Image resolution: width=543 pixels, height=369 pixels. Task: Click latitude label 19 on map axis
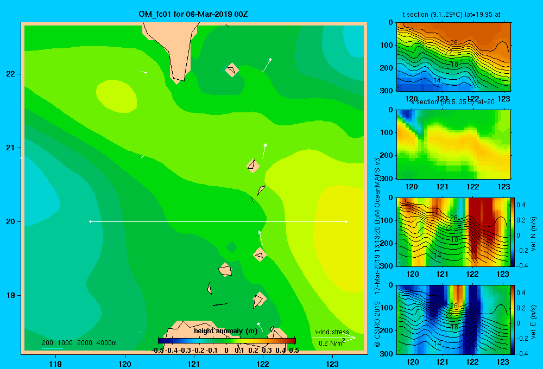point(11,295)
